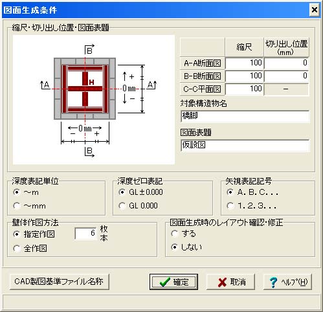Screen dimensions: 323x312
Task: Open CAD製図基準ファイル名称 settings
Action: click(x=60, y=282)
